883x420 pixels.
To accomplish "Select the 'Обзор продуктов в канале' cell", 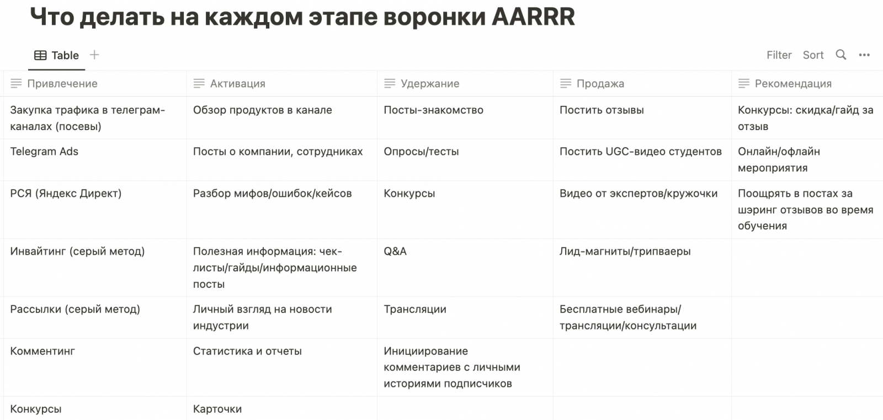I will [x=282, y=118].
